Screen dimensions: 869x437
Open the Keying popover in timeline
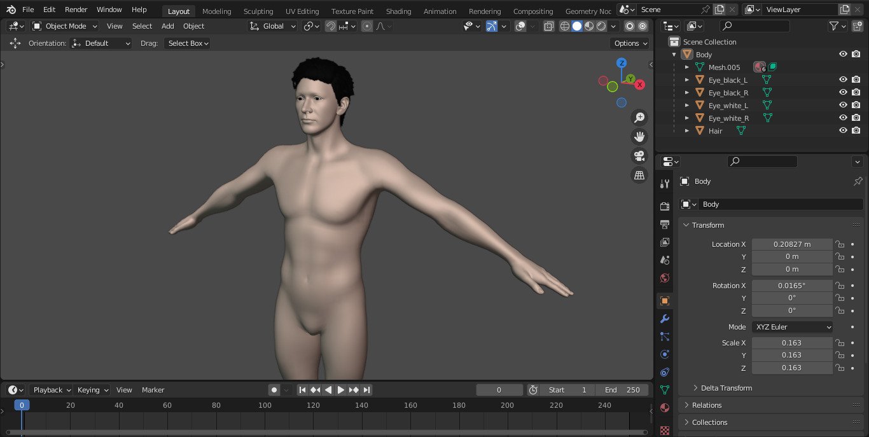coord(92,390)
